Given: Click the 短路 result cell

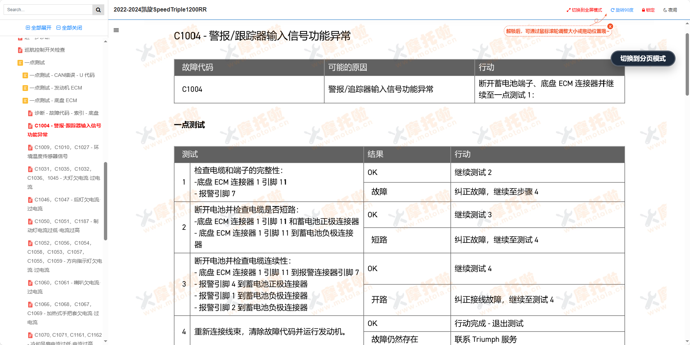Looking at the screenshot, I should (x=407, y=240).
